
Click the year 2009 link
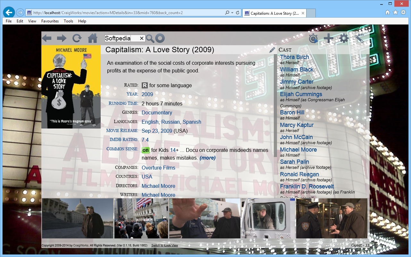[x=147, y=94]
